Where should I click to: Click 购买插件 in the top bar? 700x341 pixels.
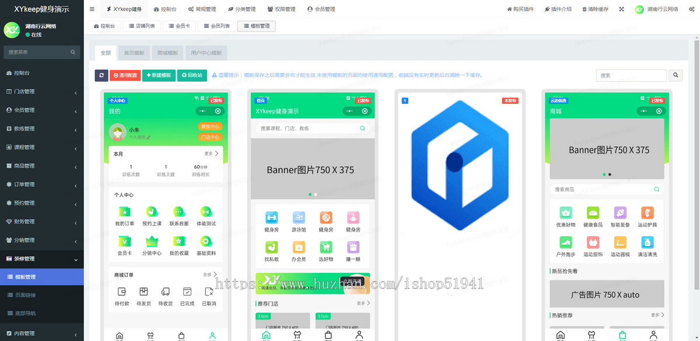coord(520,9)
